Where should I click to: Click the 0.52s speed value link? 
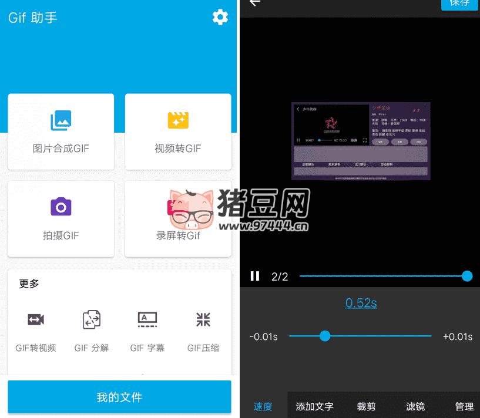click(x=361, y=303)
